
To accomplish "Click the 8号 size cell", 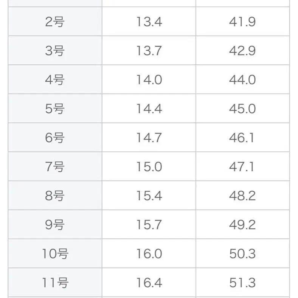I will pos(55,196).
